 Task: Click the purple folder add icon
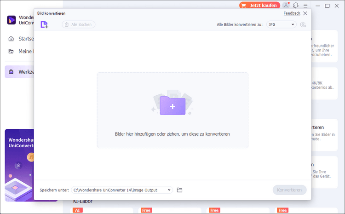172,105
